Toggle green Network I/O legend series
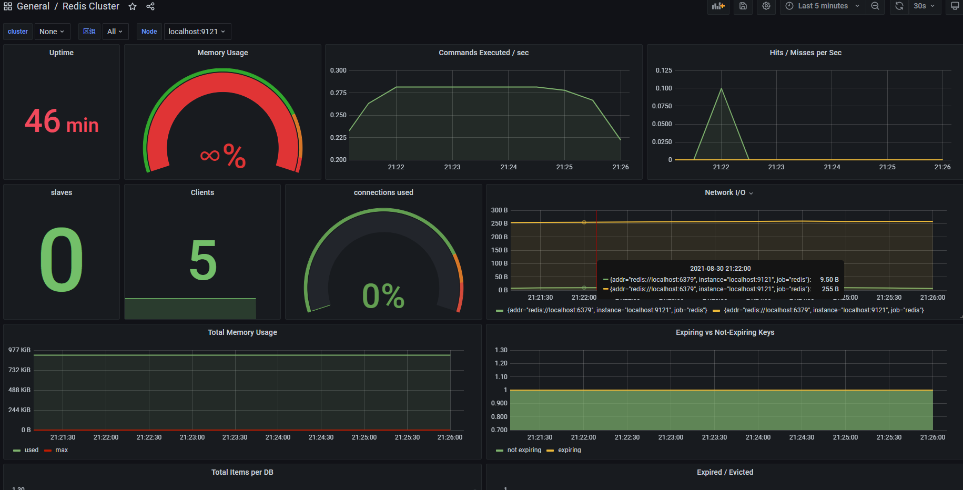This screenshot has width=963, height=490. pos(607,310)
